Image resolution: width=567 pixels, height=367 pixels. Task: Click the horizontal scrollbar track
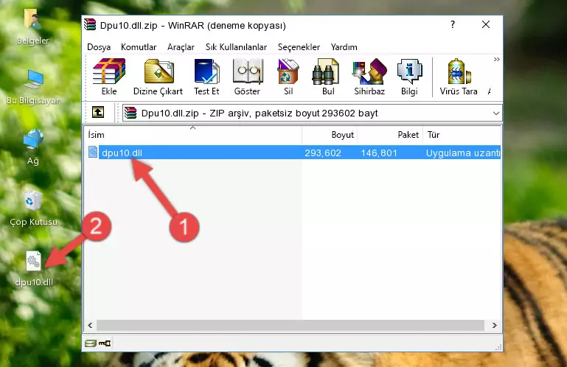291,325
